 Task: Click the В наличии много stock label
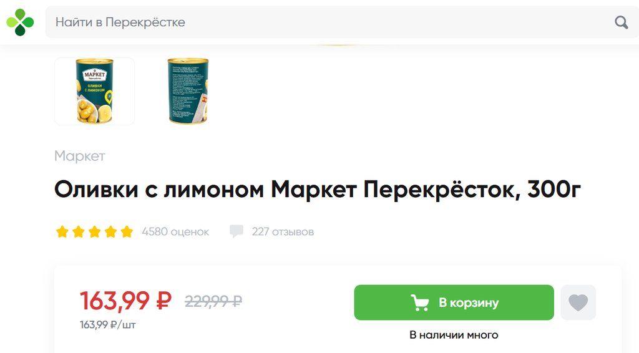point(454,335)
